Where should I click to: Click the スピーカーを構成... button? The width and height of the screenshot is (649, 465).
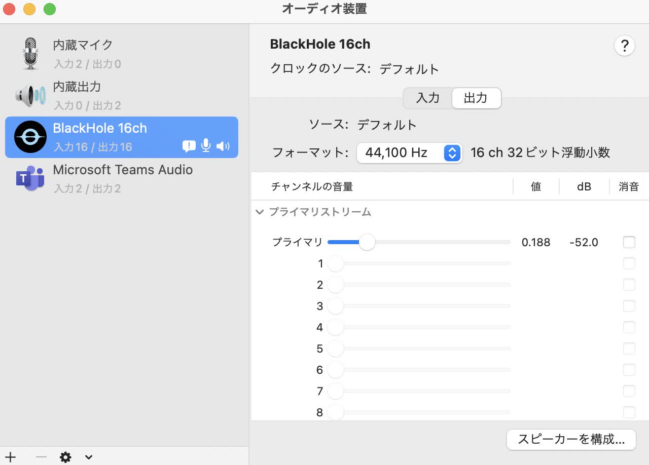coord(571,439)
